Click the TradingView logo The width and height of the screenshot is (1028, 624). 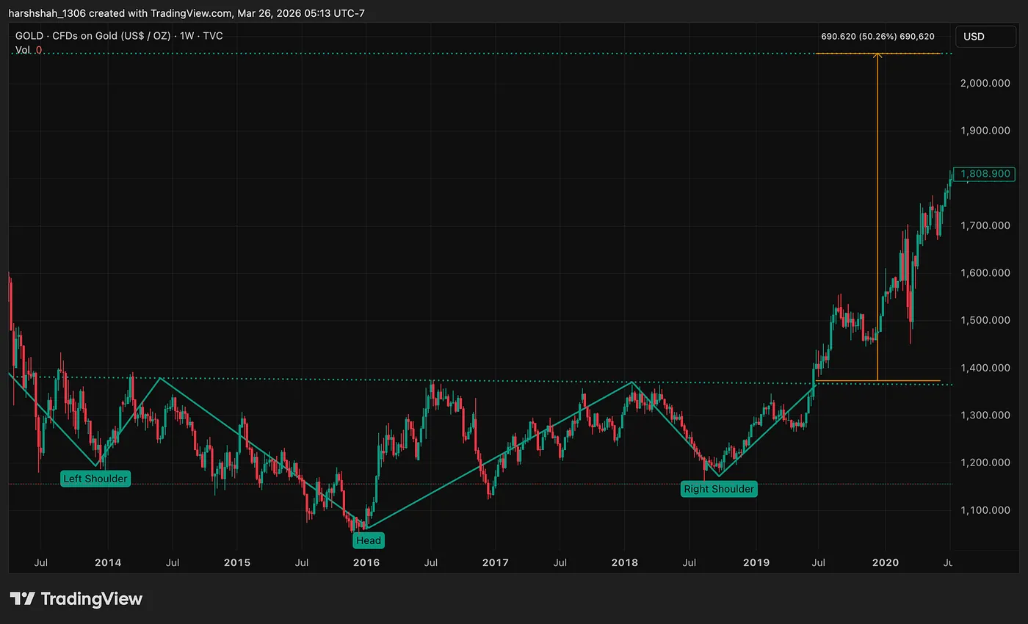pos(76,598)
